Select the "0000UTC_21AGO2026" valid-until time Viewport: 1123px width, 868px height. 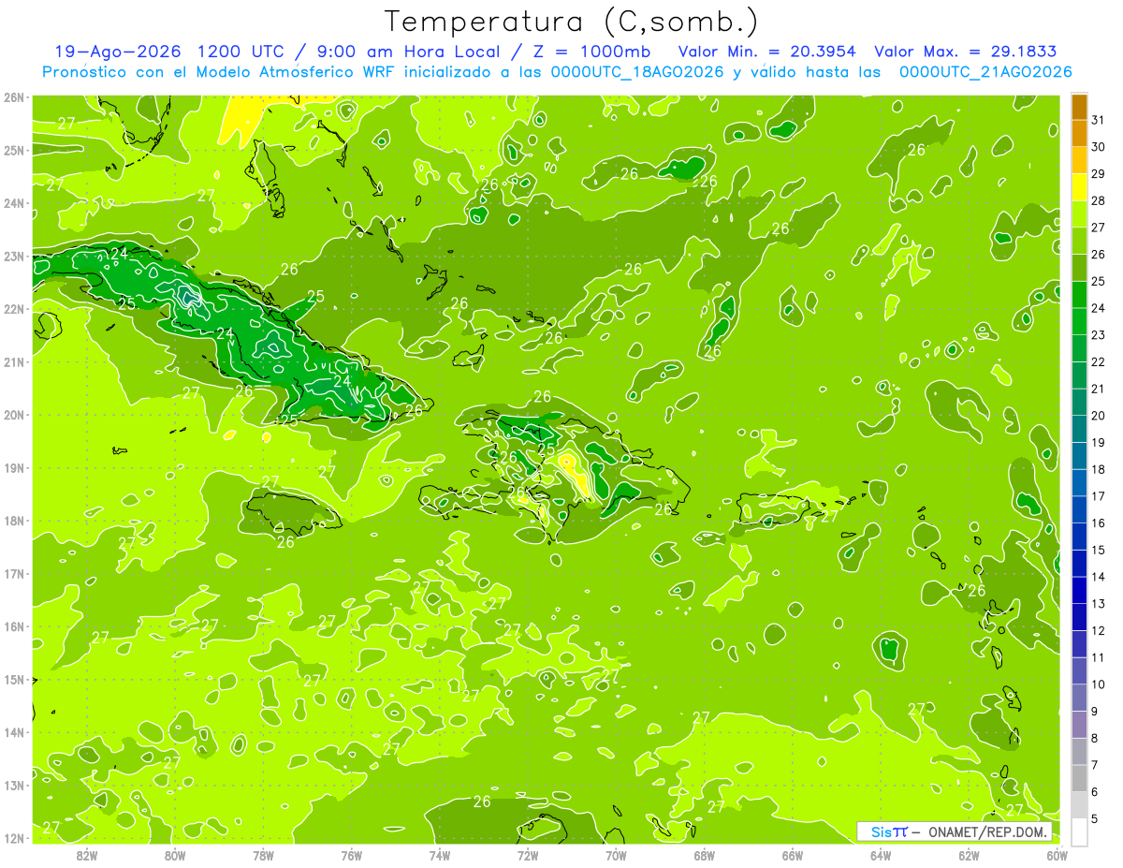pos(985,72)
